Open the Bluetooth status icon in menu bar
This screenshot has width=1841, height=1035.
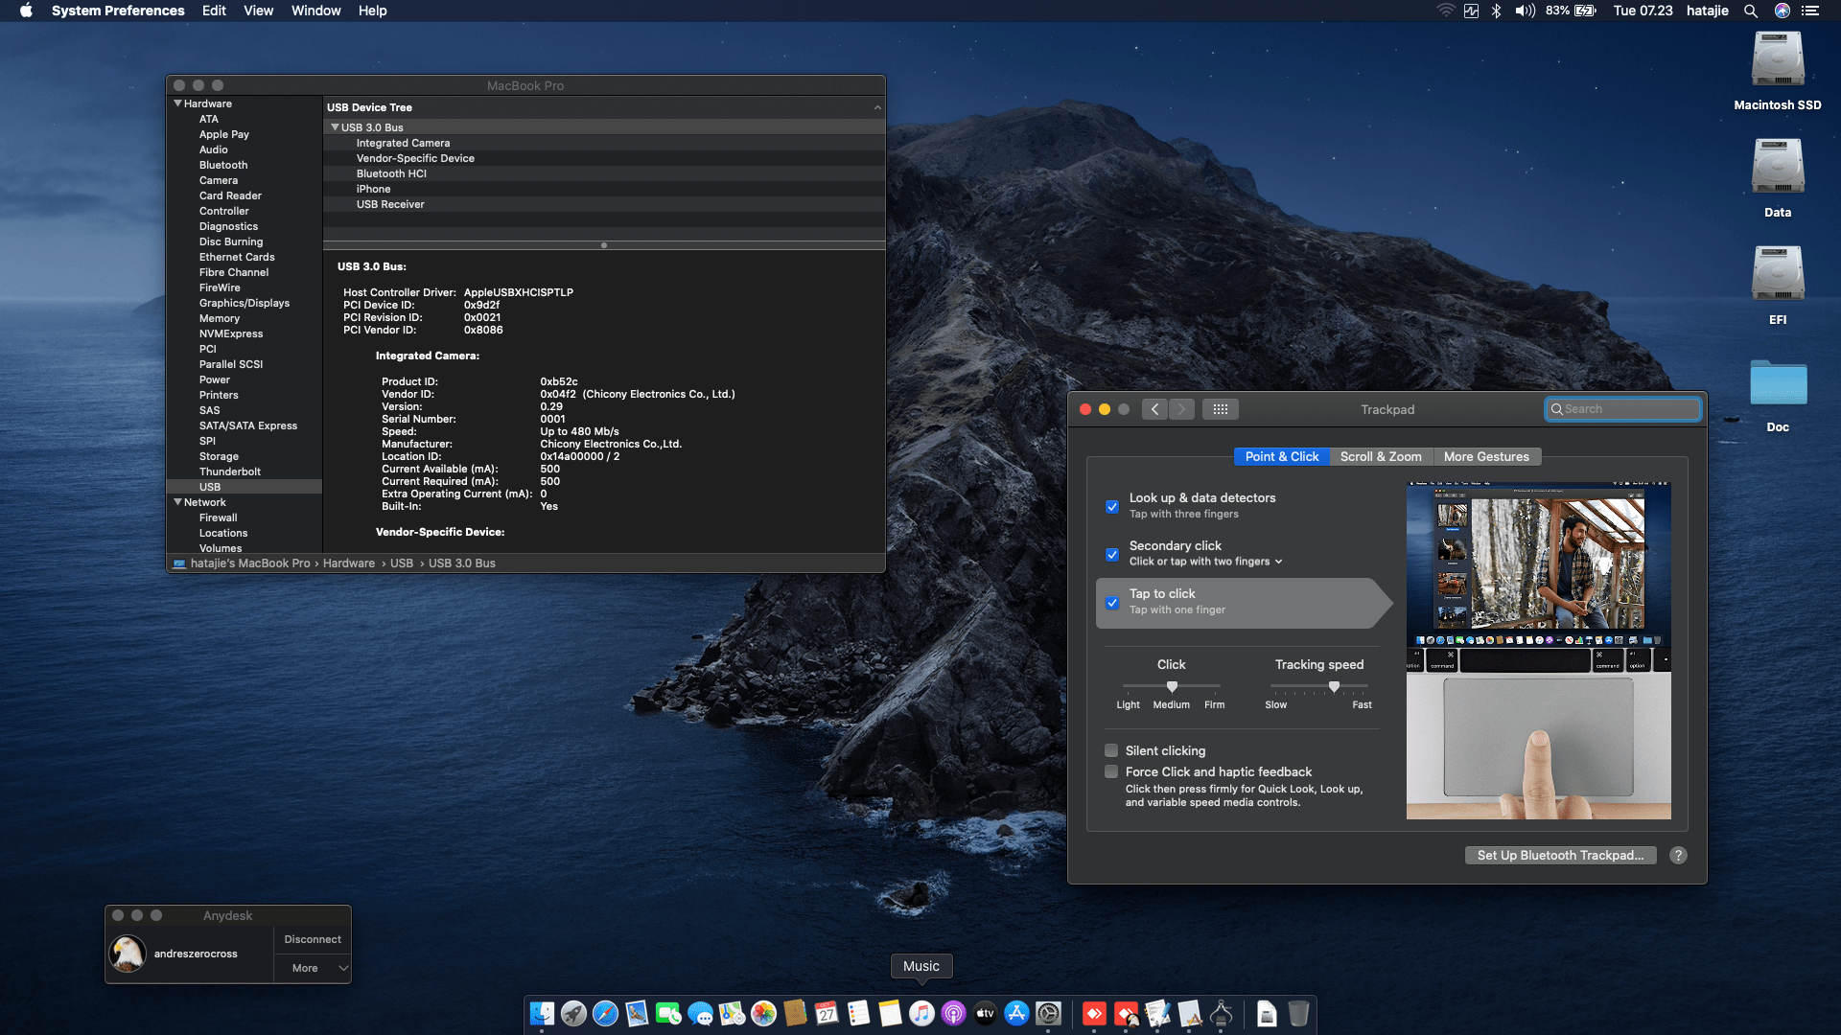click(1497, 11)
